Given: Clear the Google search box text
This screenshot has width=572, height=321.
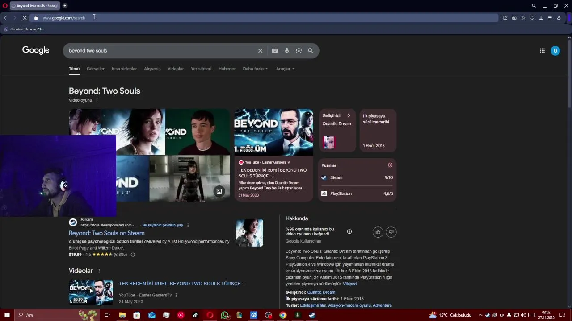Looking at the screenshot, I should coord(260,51).
